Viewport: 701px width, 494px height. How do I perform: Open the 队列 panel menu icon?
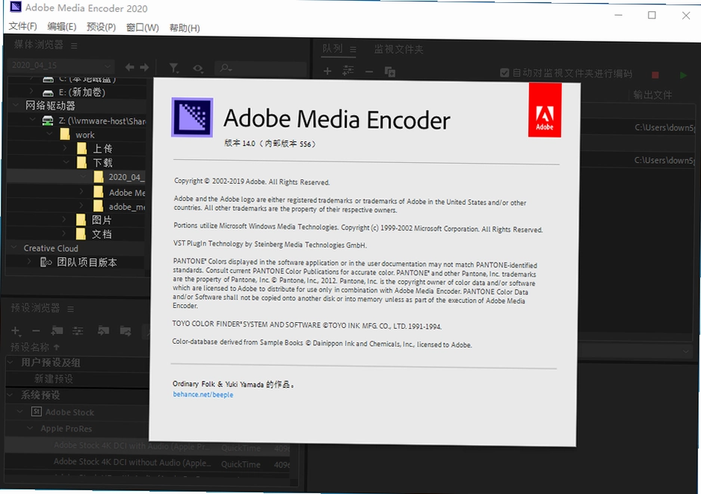(x=353, y=49)
